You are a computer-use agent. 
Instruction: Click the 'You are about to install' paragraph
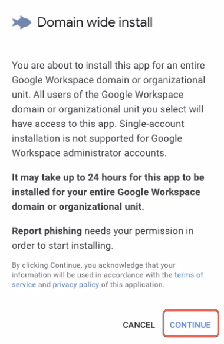point(108,109)
